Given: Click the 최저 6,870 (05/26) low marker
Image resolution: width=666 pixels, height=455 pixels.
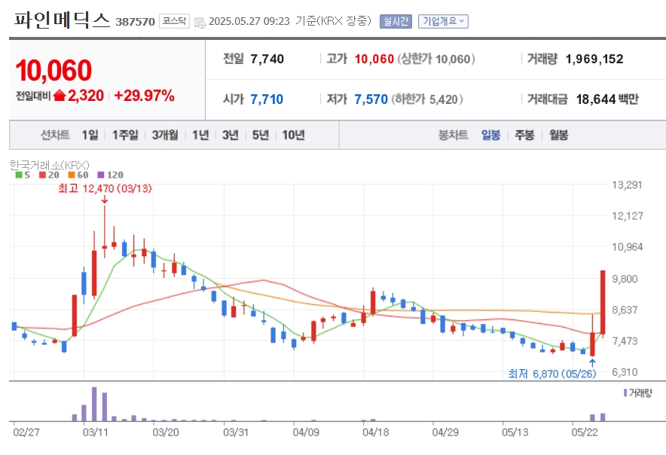Looking at the screenshot, I should 552,374.
